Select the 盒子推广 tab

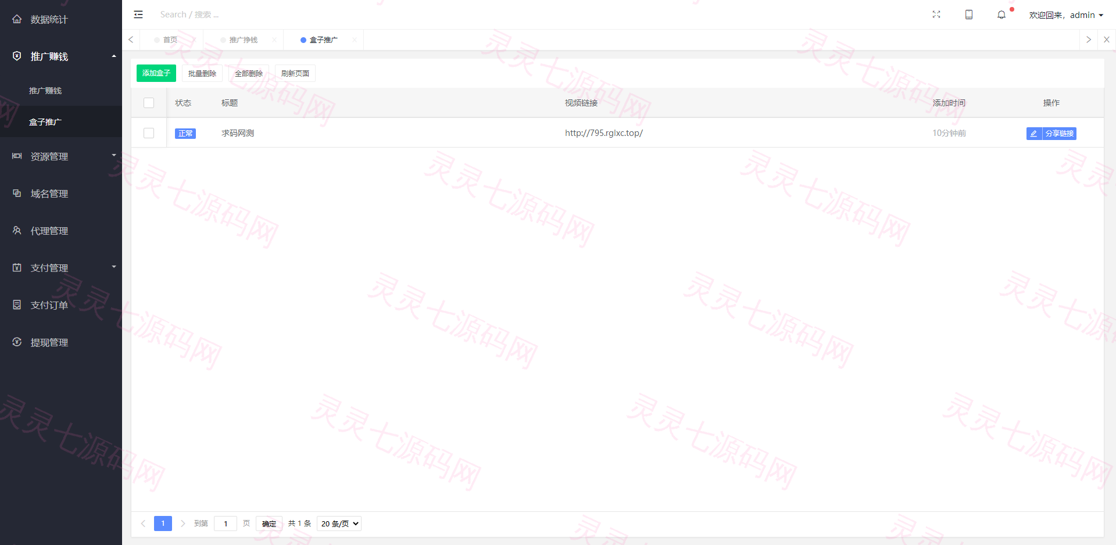pyautogui.click(x=324, y=40)
